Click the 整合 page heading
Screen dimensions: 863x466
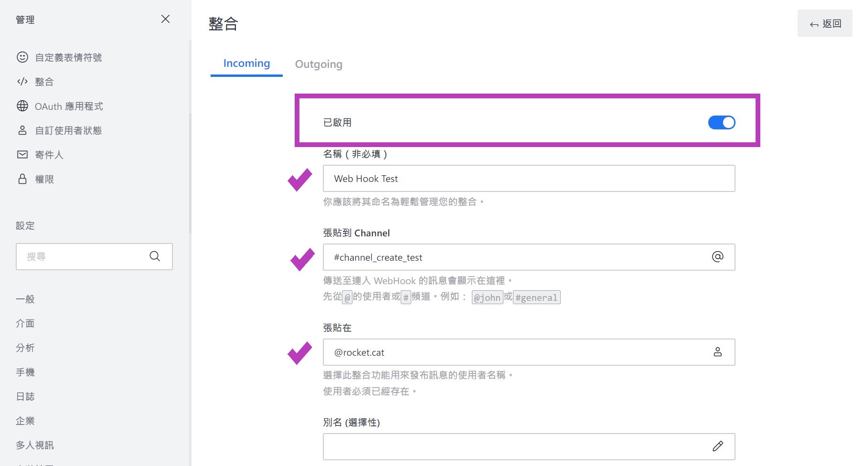coord(223,24)
